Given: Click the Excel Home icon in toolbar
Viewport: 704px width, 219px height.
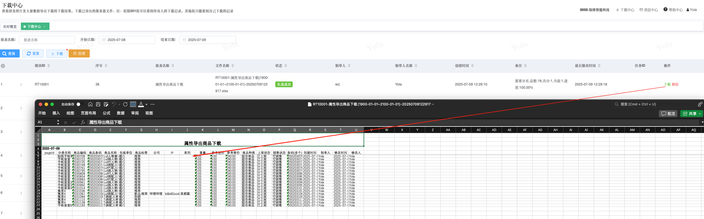Looking at the screenshot, I should pos(90,104).
